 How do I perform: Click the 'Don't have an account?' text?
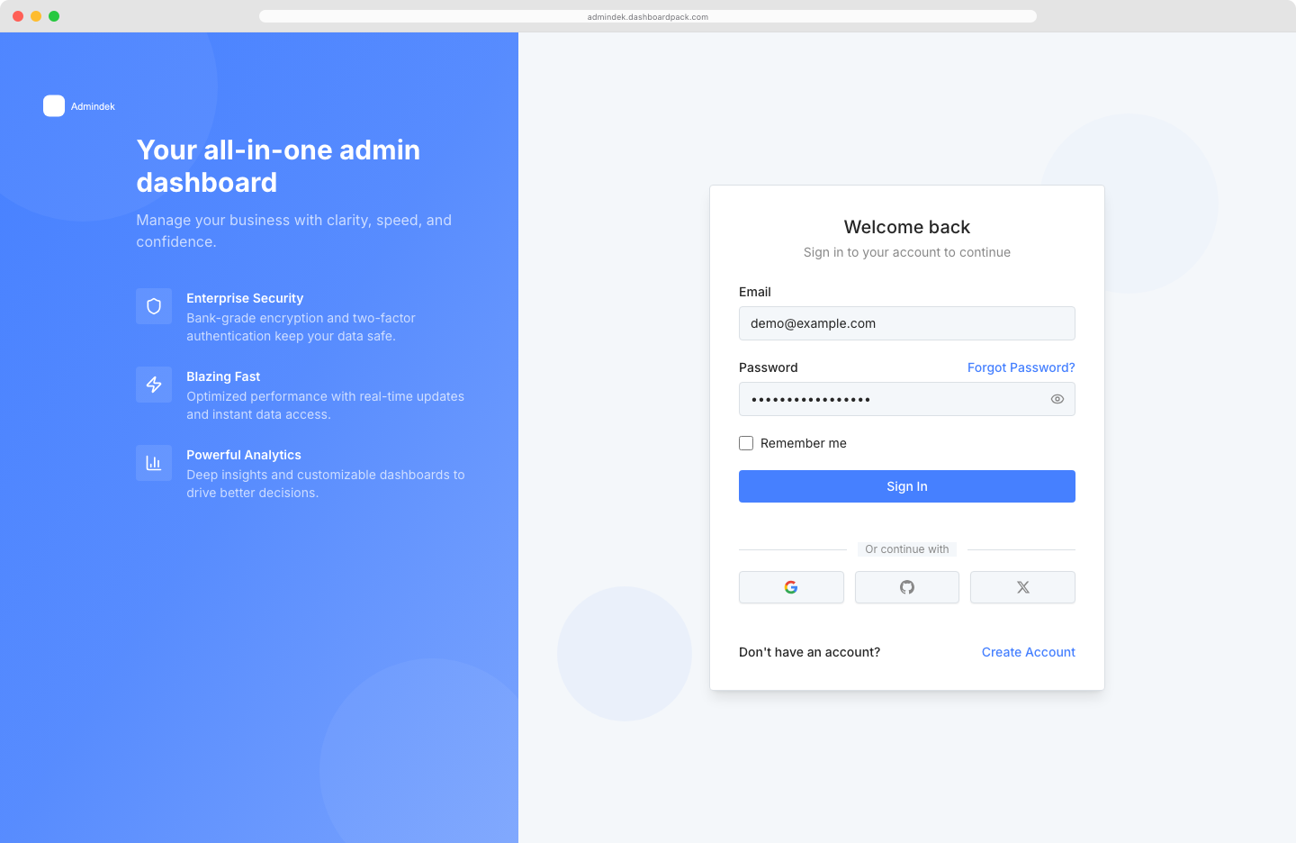809,652
